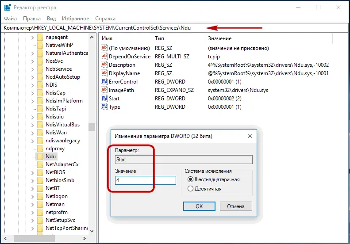This screenshot has width=350, height=244.
Task: Click the folder icon of NDIS key
Action: [40, 85]
